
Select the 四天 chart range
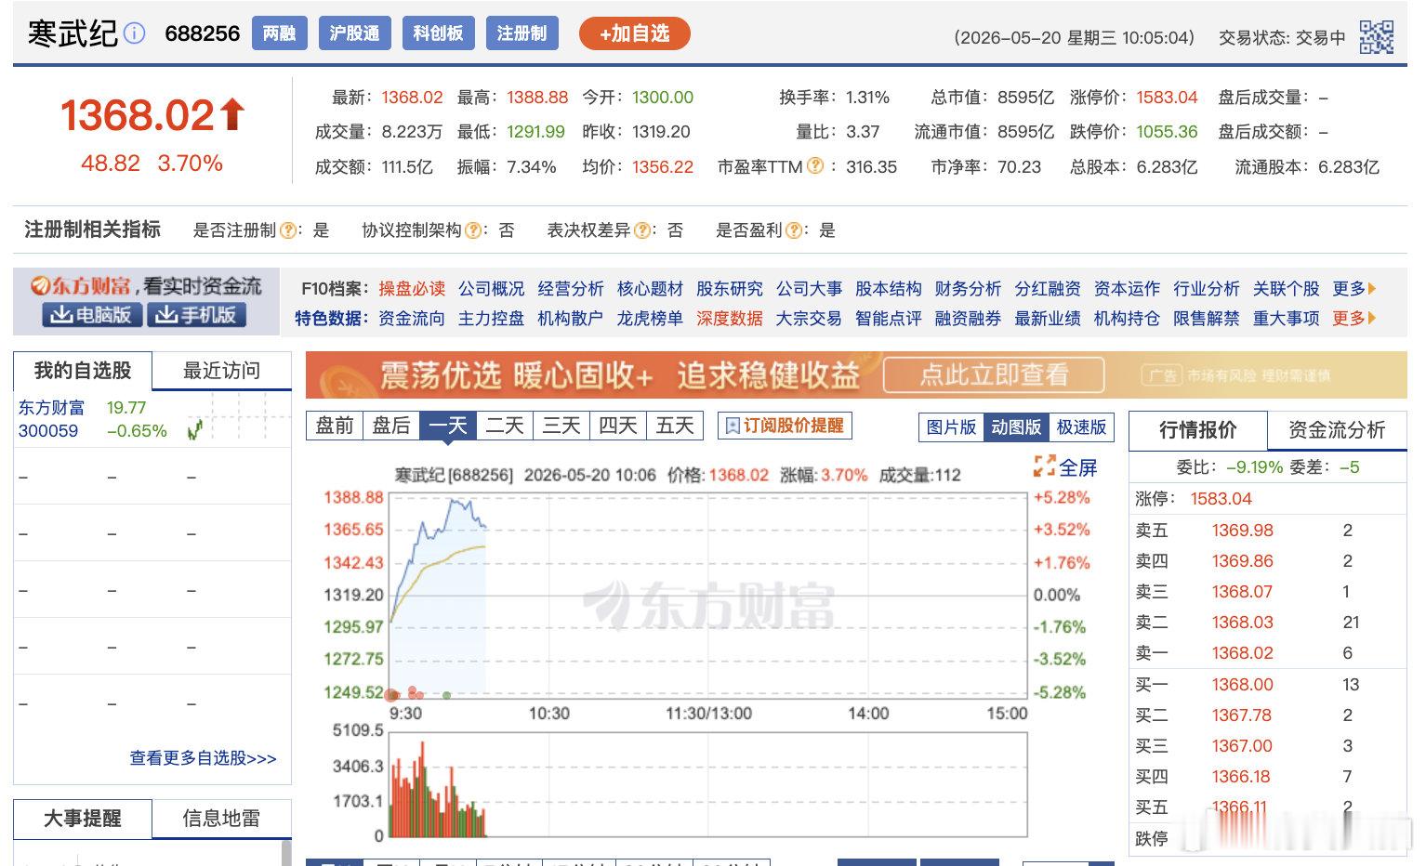tap(617, 426)
